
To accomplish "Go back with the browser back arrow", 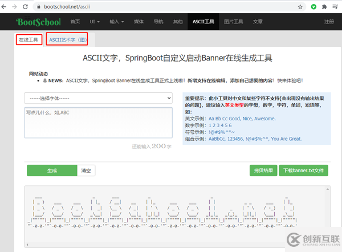I will (4, 7).
